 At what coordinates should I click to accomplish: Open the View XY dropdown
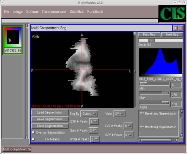[119, 114]
